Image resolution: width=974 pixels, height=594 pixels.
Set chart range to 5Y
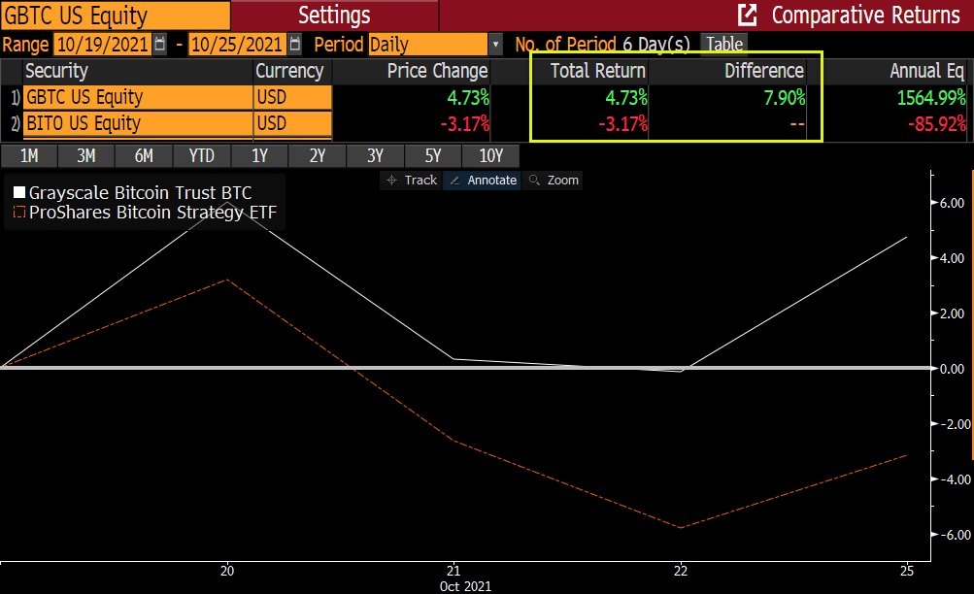point(433,155)
